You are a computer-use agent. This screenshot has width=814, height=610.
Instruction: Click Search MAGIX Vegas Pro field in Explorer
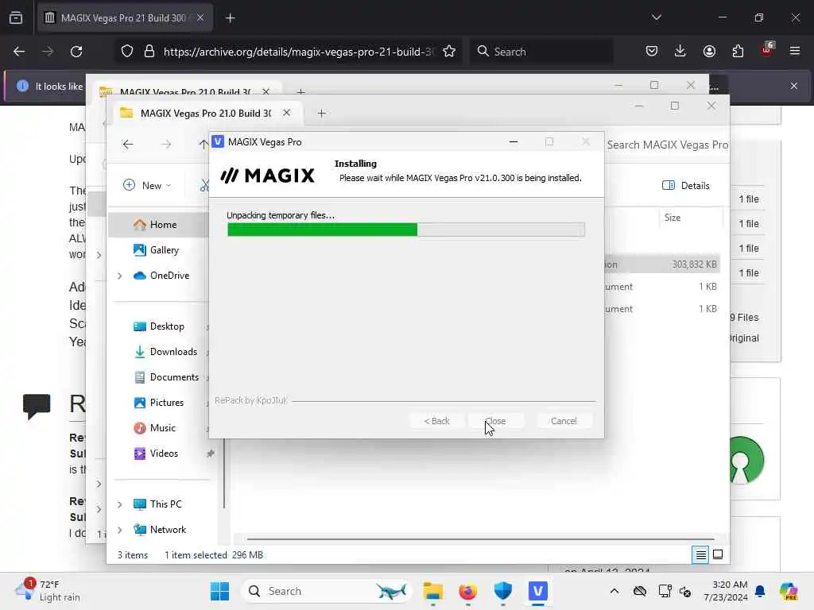click(x=667, y=145)
